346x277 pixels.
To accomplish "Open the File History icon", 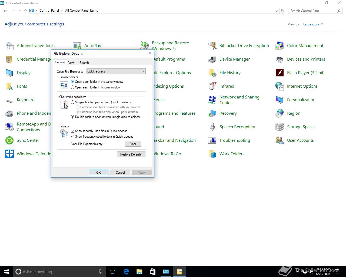I will [212, 73].
